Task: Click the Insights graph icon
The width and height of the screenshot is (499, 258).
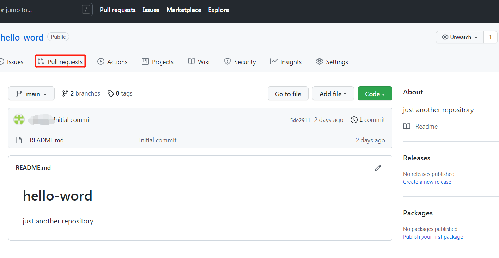Action: (275, 61)
